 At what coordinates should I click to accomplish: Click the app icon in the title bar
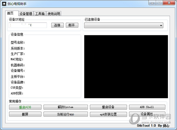point(4,4)
